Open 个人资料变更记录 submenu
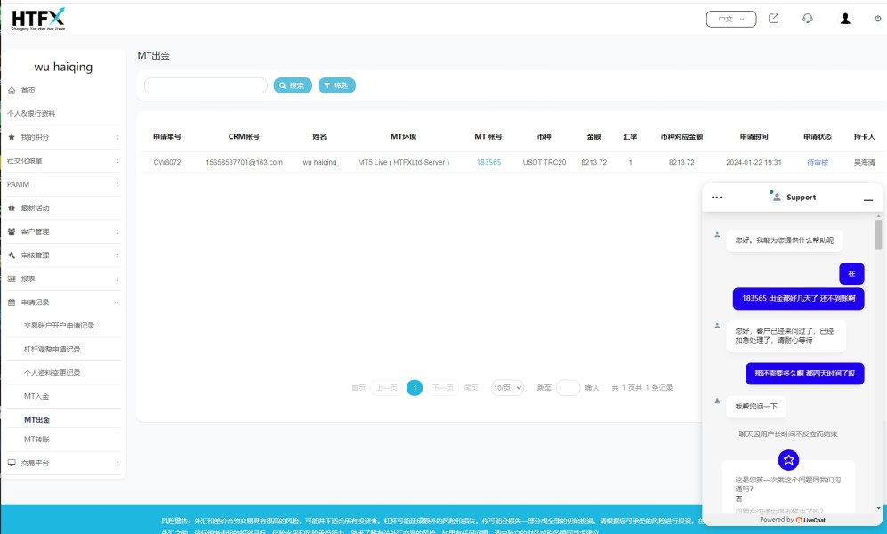The image size is (887, 534). tap(52, 373)
